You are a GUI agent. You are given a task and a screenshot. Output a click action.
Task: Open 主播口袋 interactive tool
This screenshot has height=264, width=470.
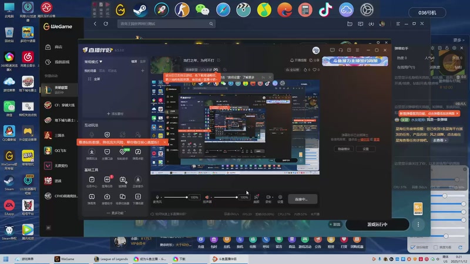[x=107, y=154]
